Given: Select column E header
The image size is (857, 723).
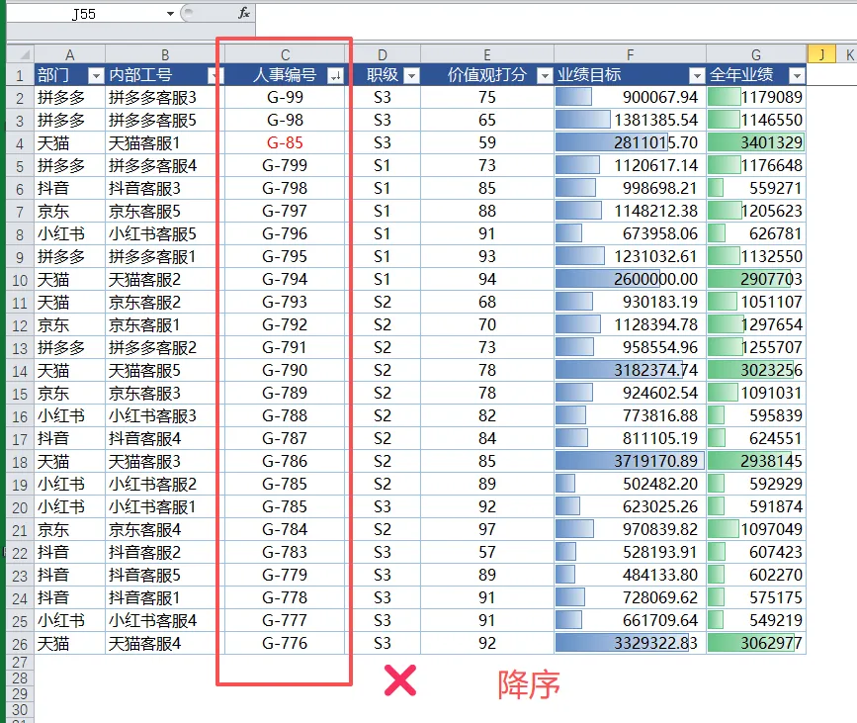Looking at the screenshot, I should point(487,54).
